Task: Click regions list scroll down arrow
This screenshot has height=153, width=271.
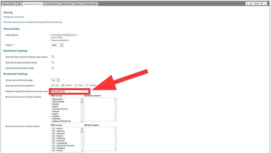Action: click(82, 151)
